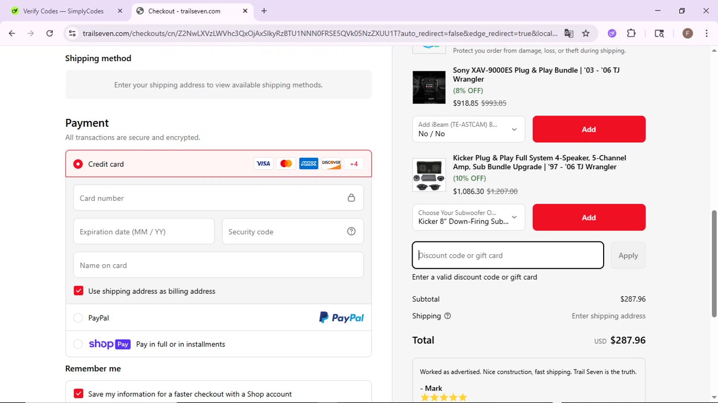The image size is (718, 403).
Task: Open site information icon in address bar
Action: (x=72, y=33)
